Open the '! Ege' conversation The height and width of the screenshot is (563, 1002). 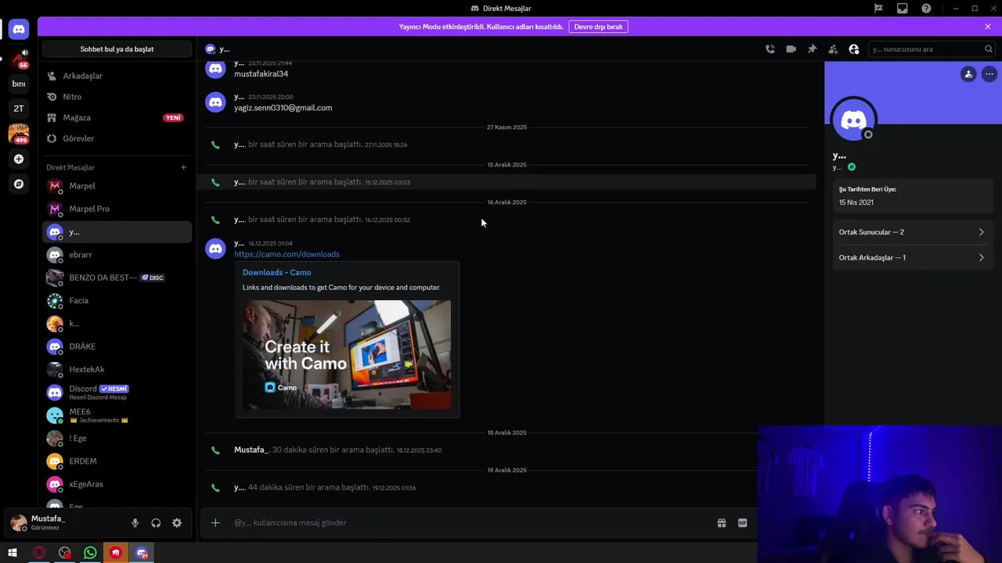(x=117, y=438)
